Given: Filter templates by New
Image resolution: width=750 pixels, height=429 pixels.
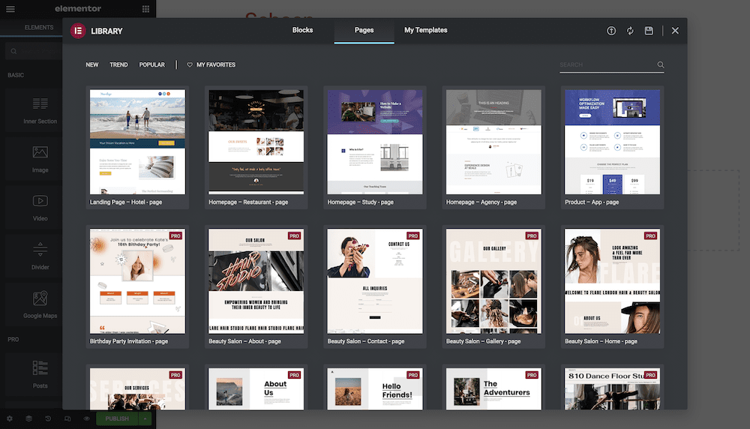Looking at the screenshot, I should (x=91, y=64).
